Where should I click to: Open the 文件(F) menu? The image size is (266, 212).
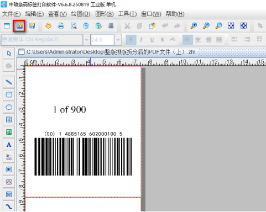(x=12, y=14)
